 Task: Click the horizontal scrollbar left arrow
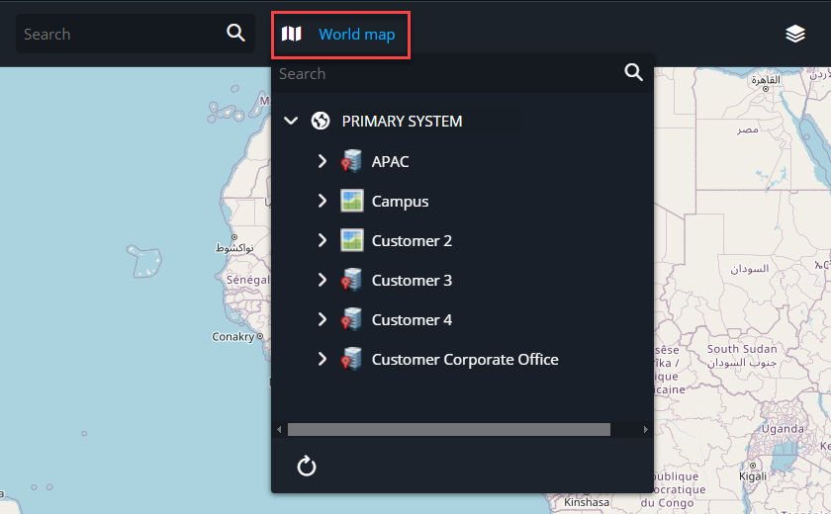coord(279,429)
